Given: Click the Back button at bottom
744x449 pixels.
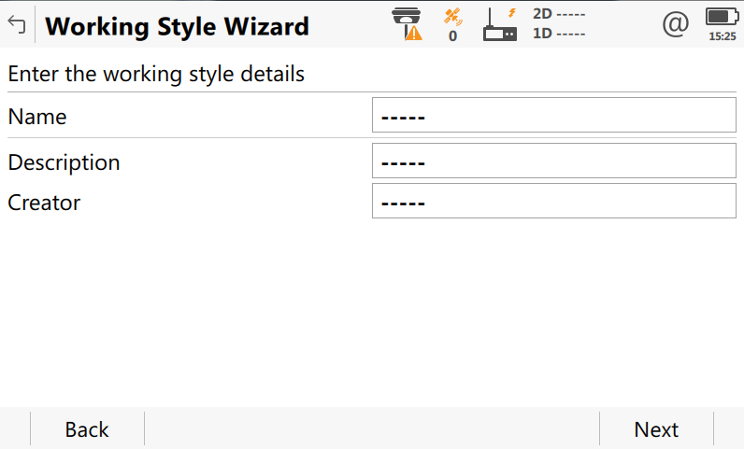Looking at the screenshot, I should point(87,429).
